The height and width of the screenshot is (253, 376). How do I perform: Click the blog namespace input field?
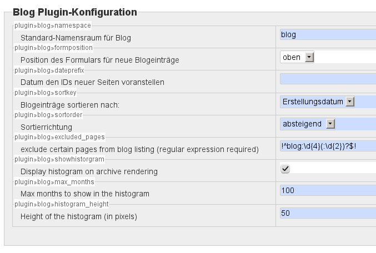click(328, 34)
